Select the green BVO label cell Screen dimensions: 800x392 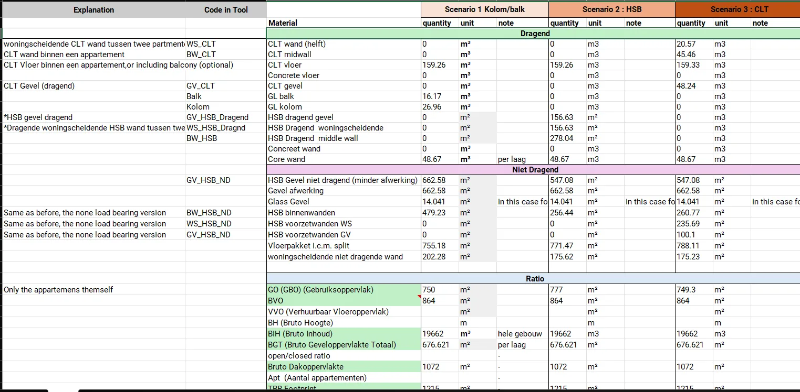pos(344,301)
